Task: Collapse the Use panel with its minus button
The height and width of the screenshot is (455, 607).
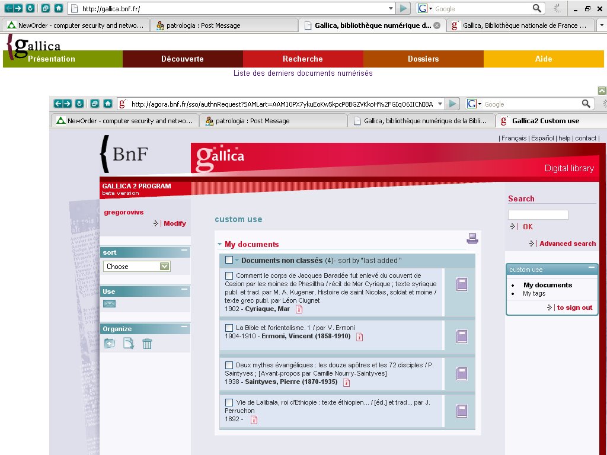Action: point(184,289)
